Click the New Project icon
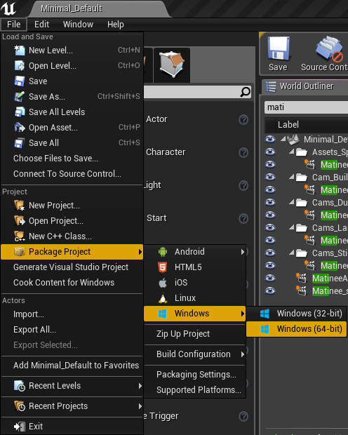Viewport: 348px width, 435px height. pos(20,206)
